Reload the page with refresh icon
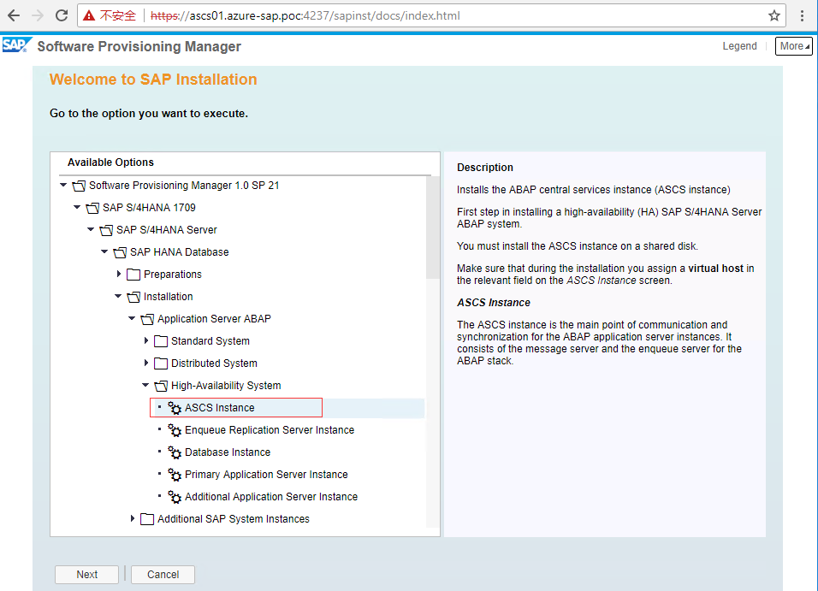818x591 pixels. pos(62,15)
